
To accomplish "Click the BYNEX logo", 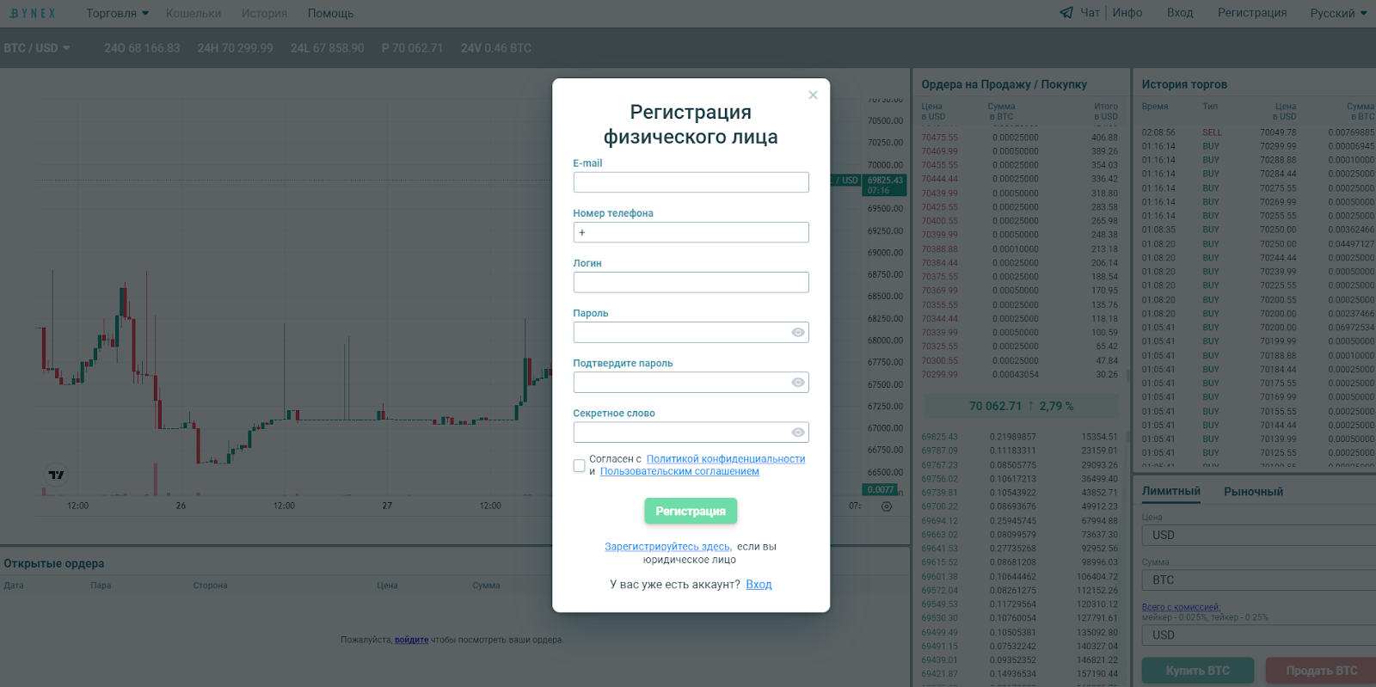I will [x=33, y=13].
